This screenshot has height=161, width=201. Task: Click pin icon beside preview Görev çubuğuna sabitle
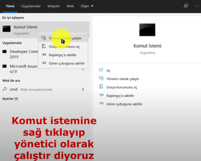(x=101, y=103)
